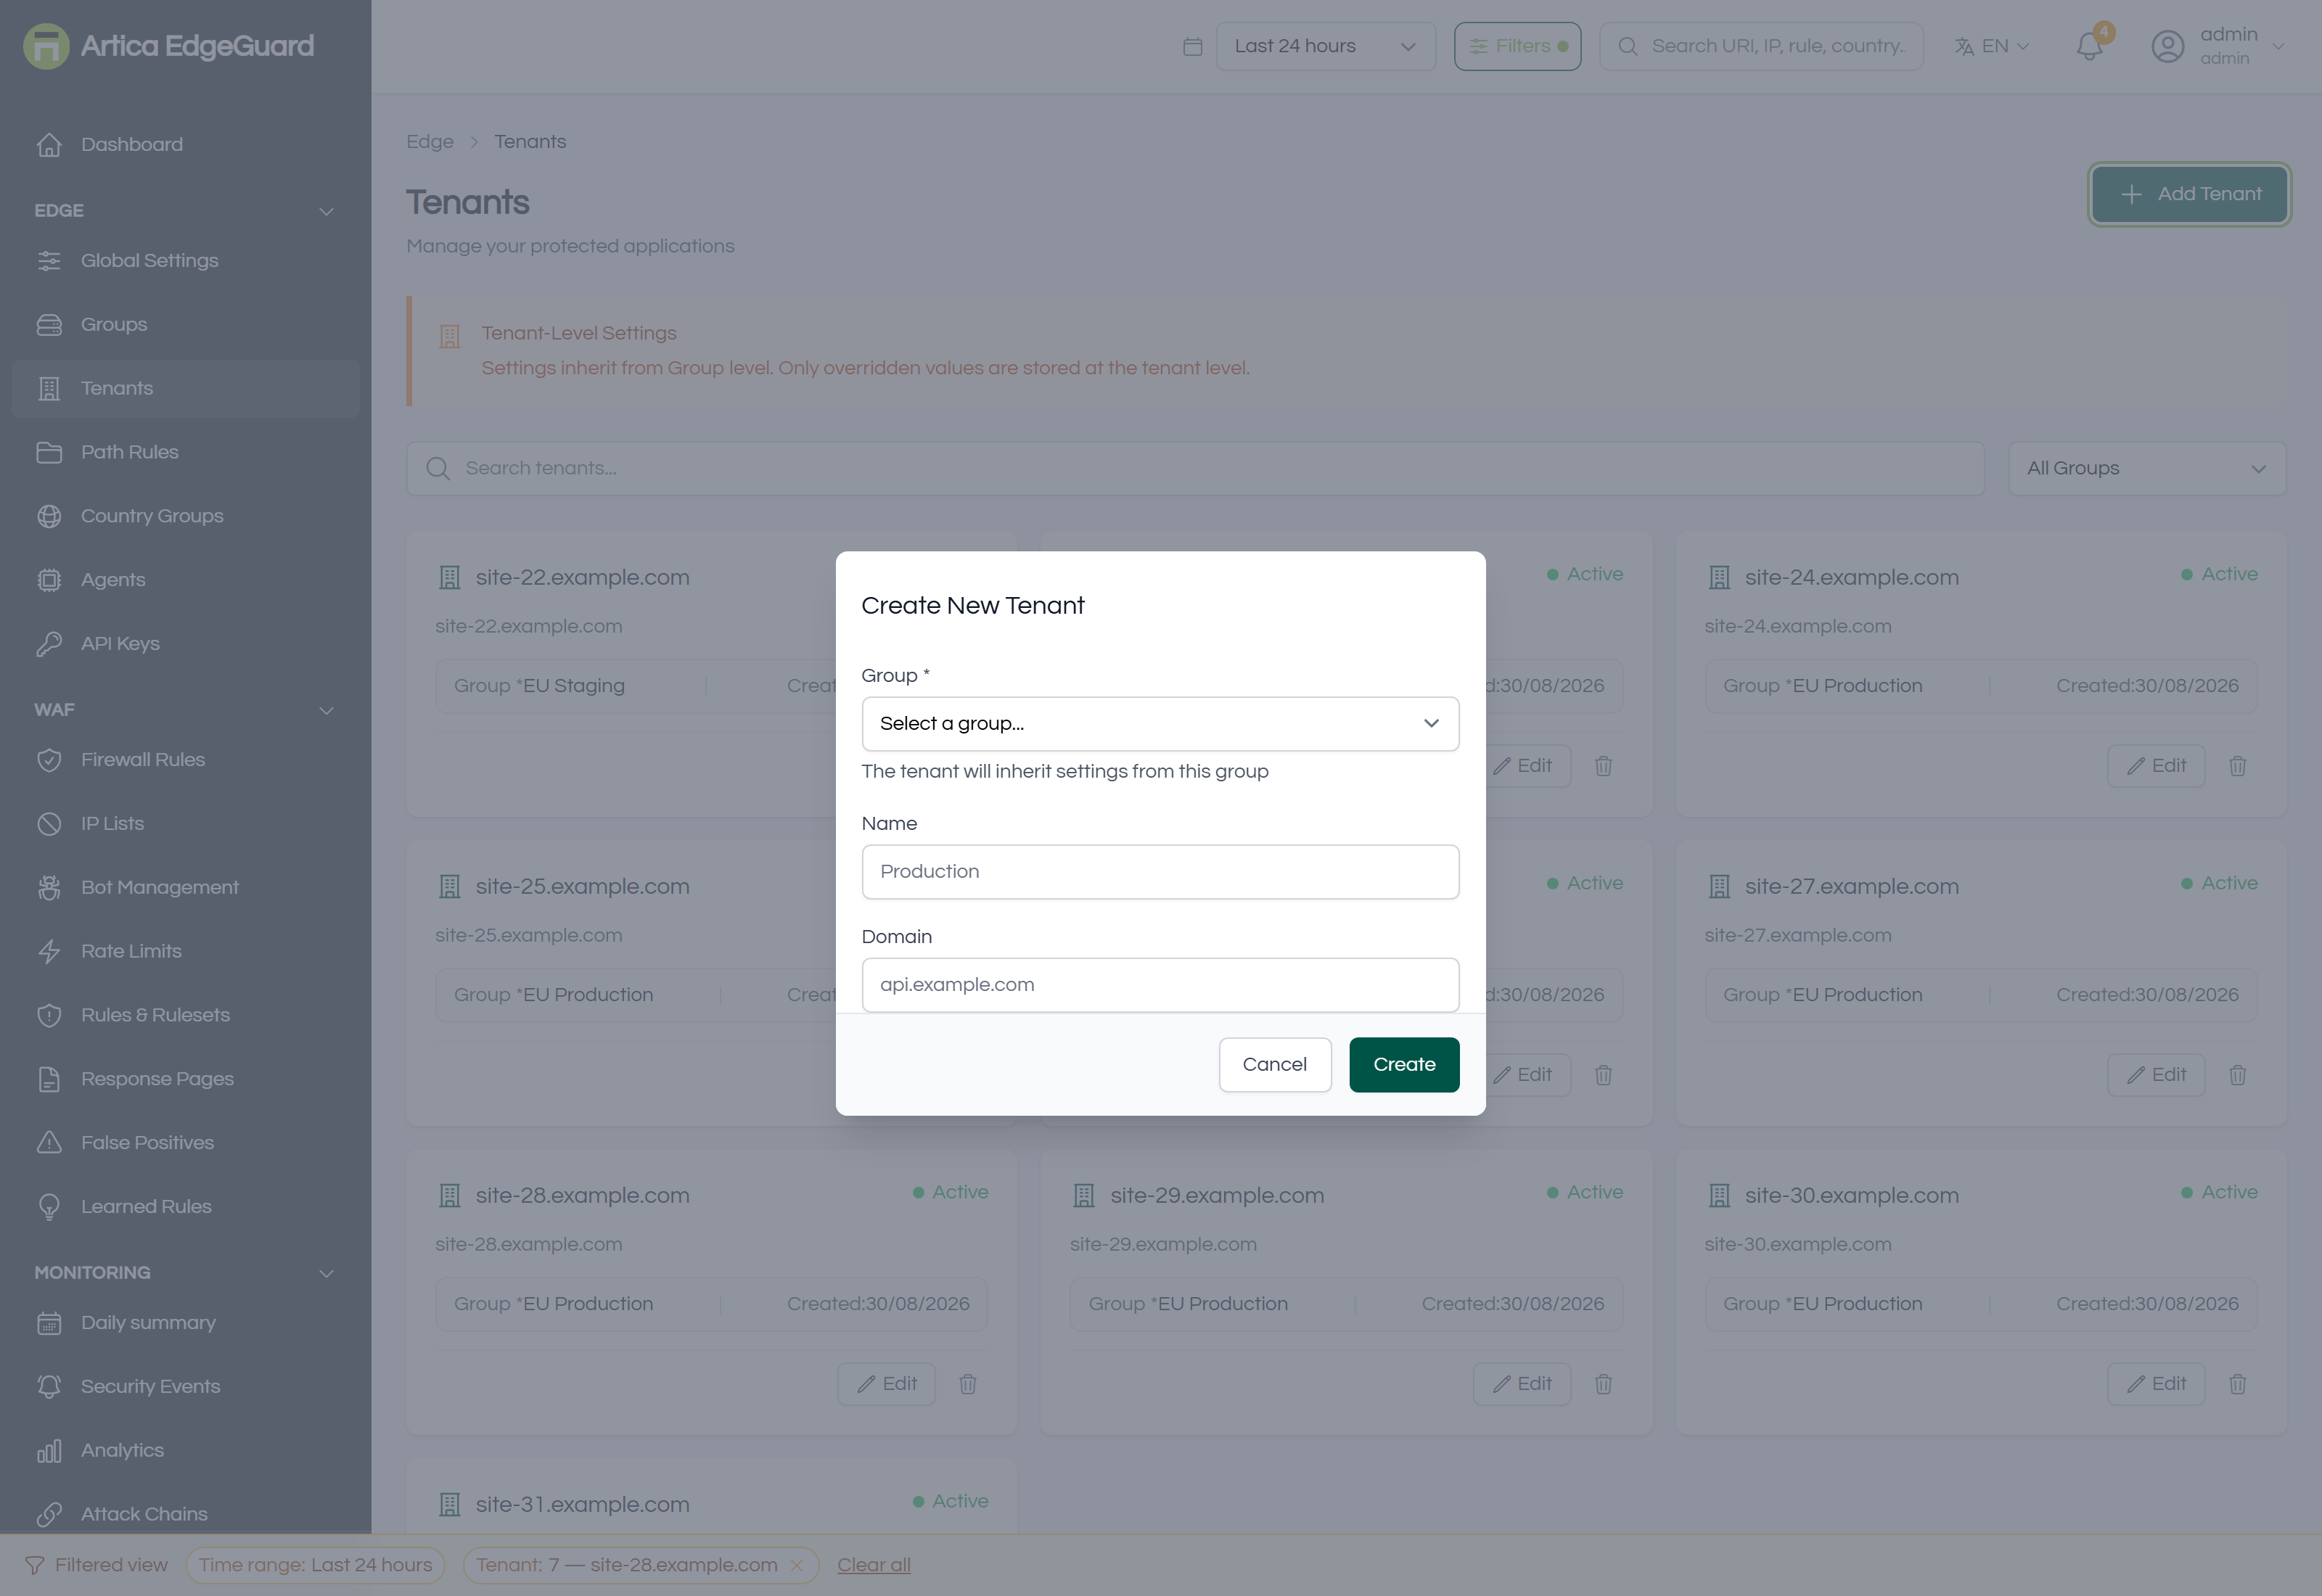Screen dimensions: 2322x1596
Task: Click the magnifier icon in Search tenants
Action: 437,468
